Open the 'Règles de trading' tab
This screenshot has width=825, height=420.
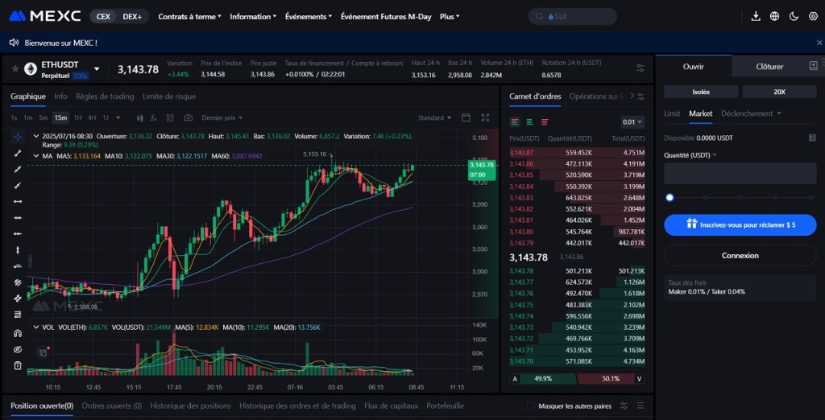click(x=105, y=97)
